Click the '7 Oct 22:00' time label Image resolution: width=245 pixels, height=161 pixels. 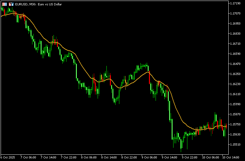tap(69, 157)
